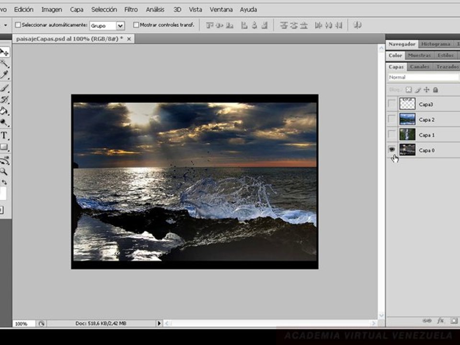
Task: Select the Type tool
Action: [x=4, y=135]
